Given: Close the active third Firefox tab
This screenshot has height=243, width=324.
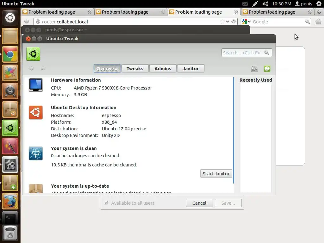Looking at the screenshot, I should pyautogui.click(x=236, y=12).
